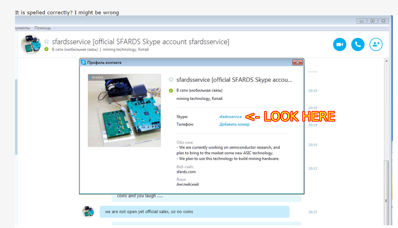Image resolution: width=398 pixels, height=228 pixels.
Task: Select the language value Английский
Action: tap(188, 184)
